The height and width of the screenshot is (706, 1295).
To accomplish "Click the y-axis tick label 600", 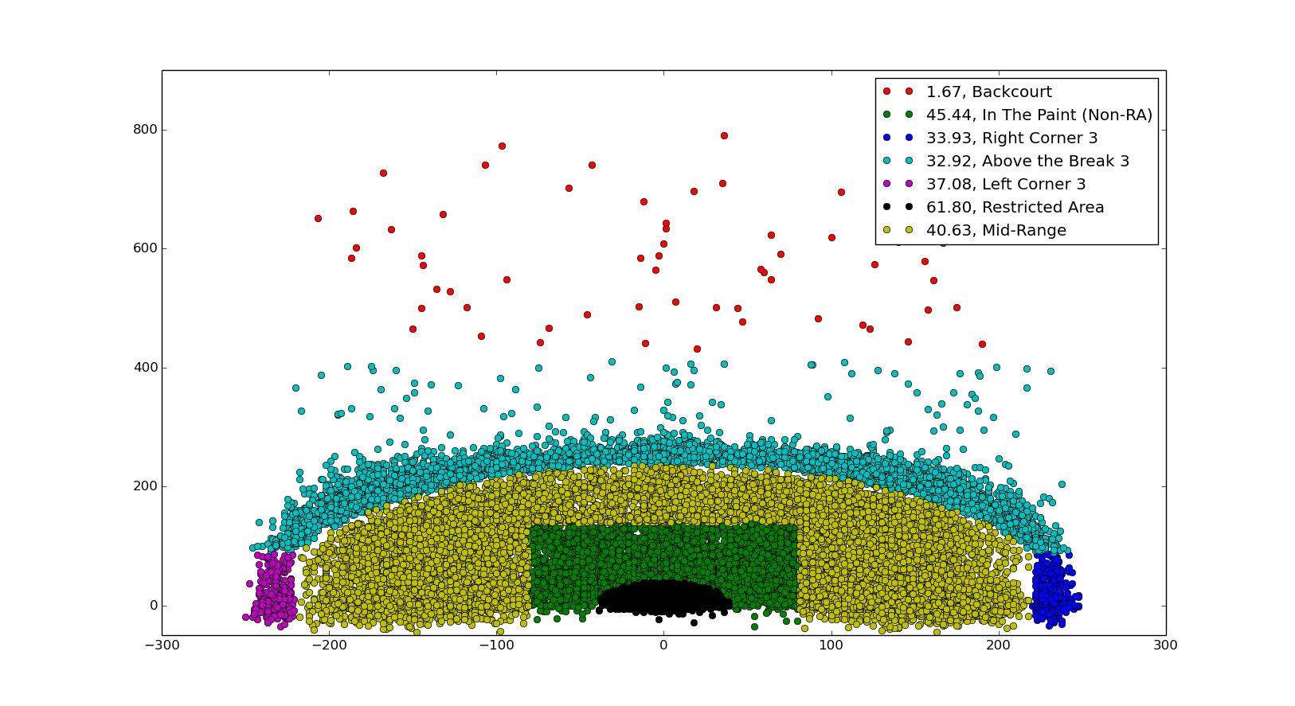I will point(144,248).
